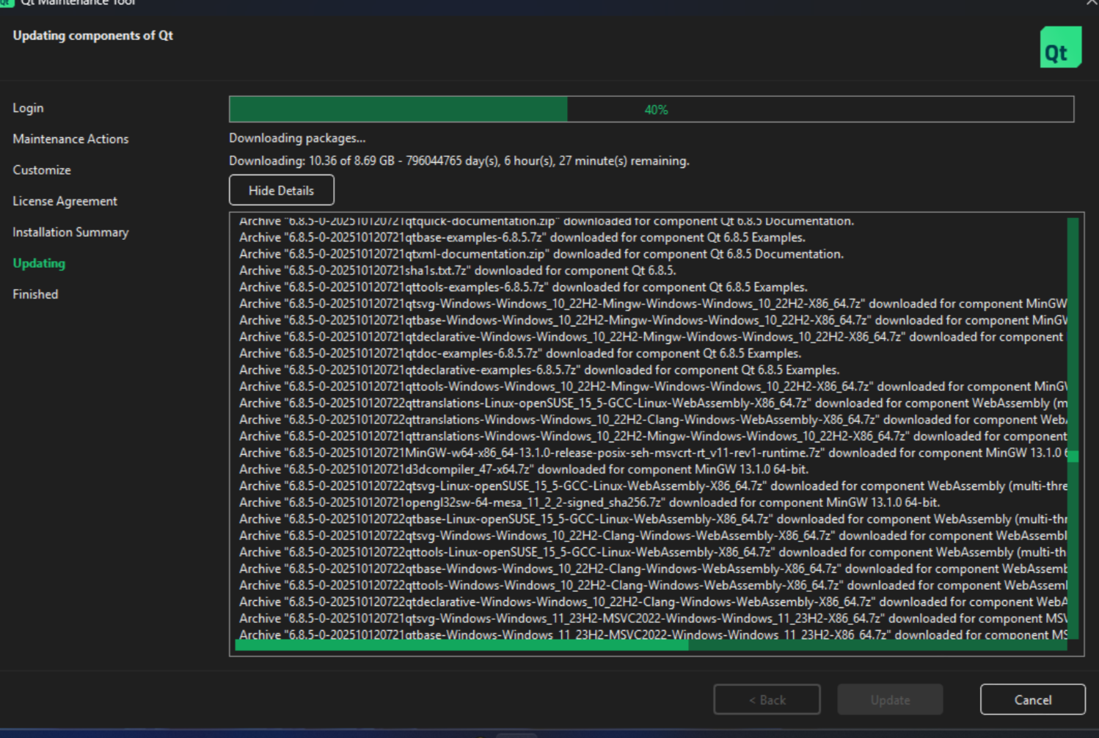The width and height of the screenshot is (1099, 738).
Task: Go to Maintenance Actions step
Action: [x=70, y=139]
